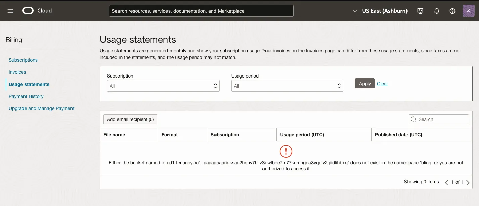Select Invoices in the Billing sidebar
The image size is (479, 206).
(x=17, y=72)
